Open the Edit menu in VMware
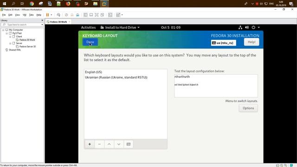This screenshot has width=297, height=167. point(10,15)
